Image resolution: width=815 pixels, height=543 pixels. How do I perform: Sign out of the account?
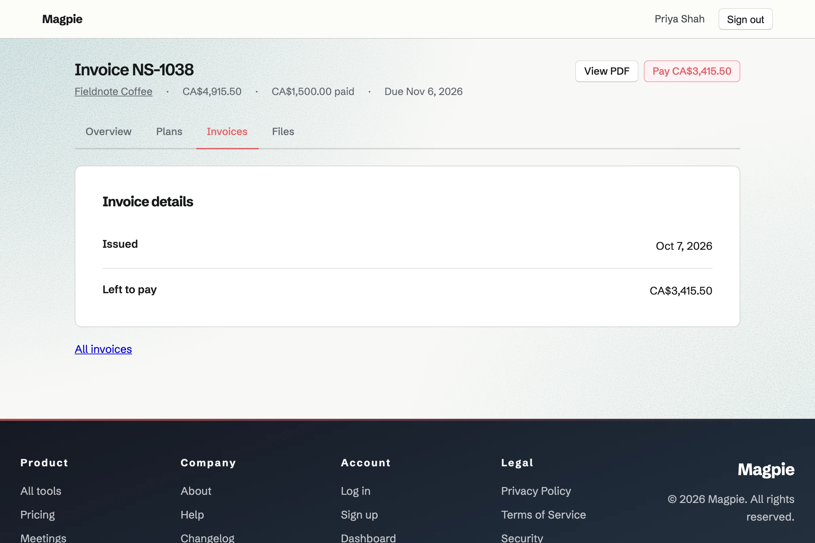pos(745,19)
